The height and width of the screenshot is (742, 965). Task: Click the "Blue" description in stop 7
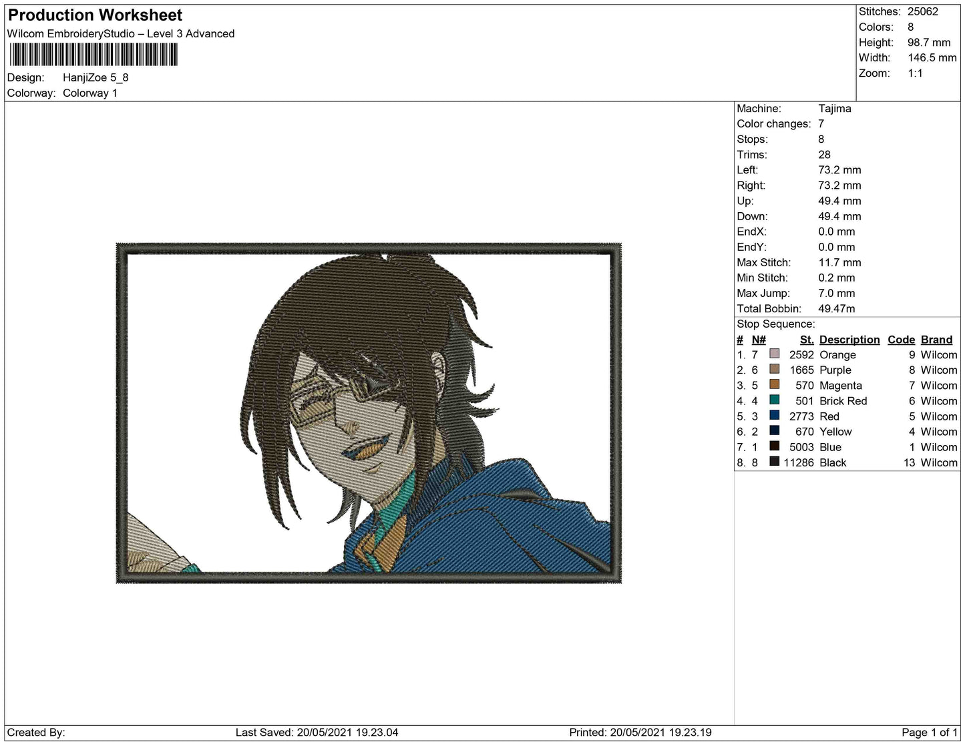pyautogui.click(x=831, y=447)
